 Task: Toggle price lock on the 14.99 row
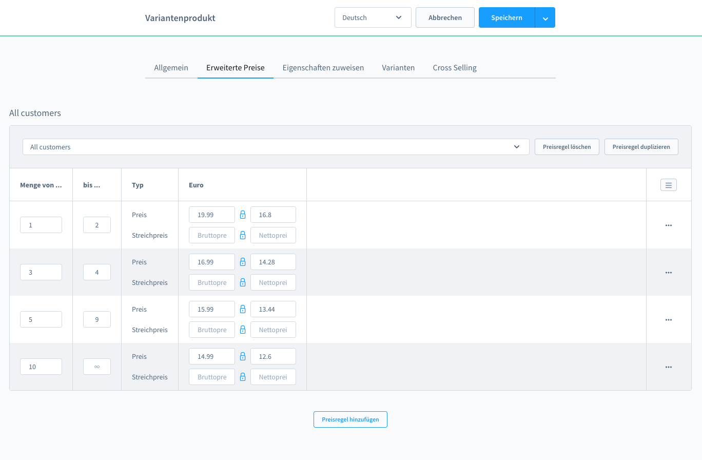click(243, 356)
